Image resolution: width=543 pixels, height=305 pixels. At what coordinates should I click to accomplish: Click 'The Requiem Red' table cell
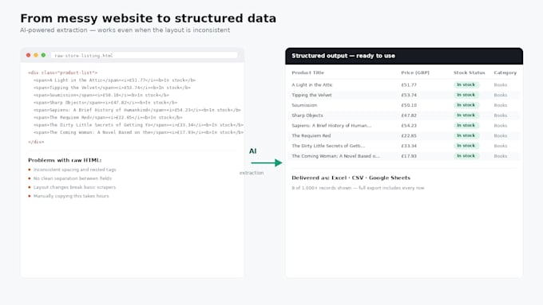point(311,135)
